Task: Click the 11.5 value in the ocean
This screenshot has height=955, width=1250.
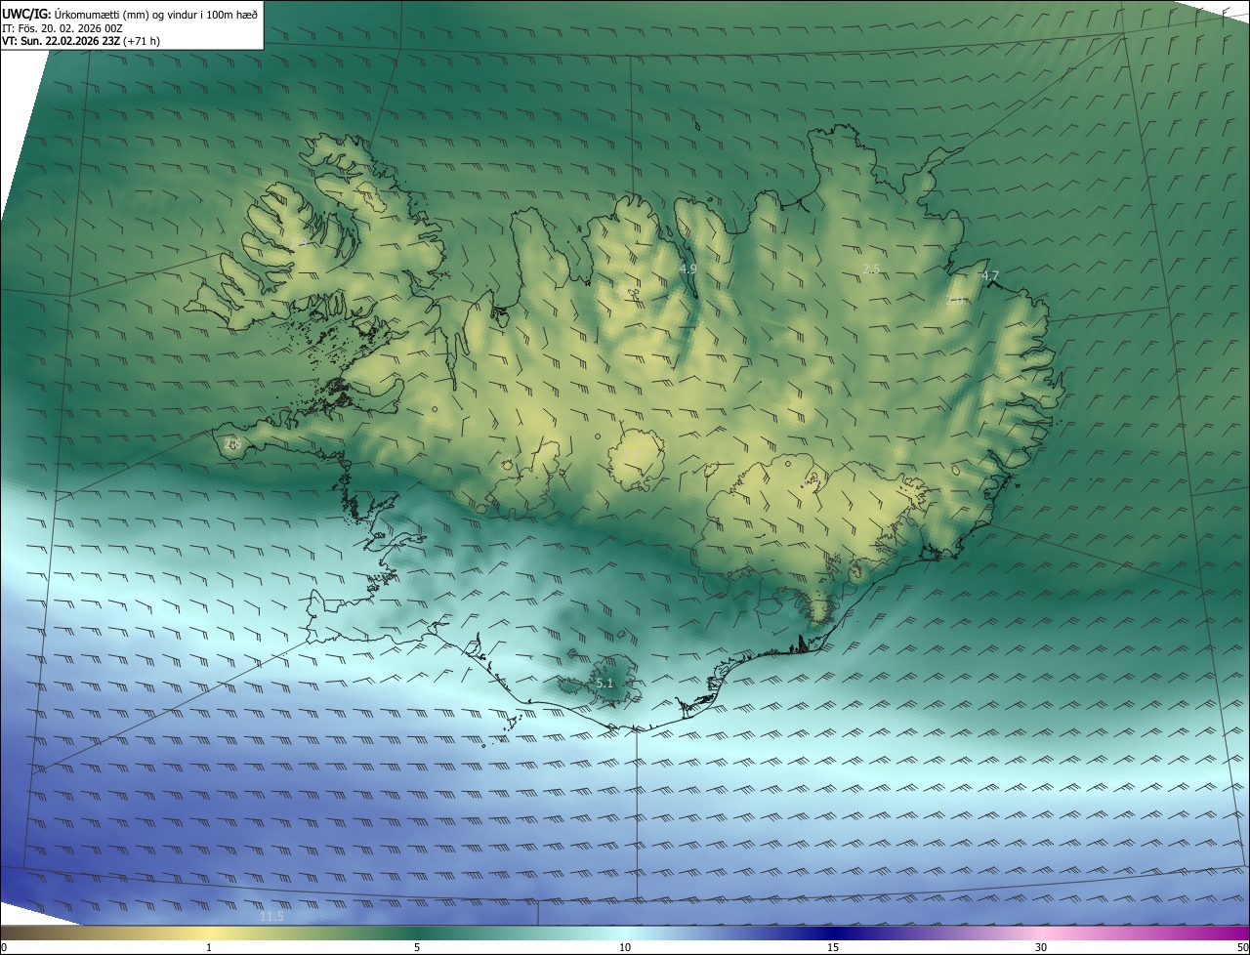Action: click(271, 916)
